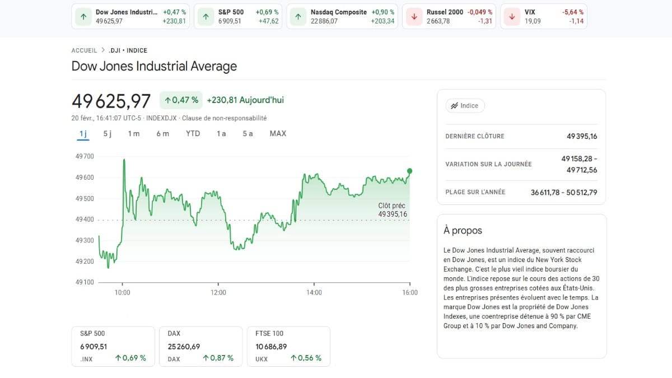This screenshot has height=378, width=672.
Task: Click the DERNIÈRE CLÔTURE value 49 395,16
Action: (582, 136)
